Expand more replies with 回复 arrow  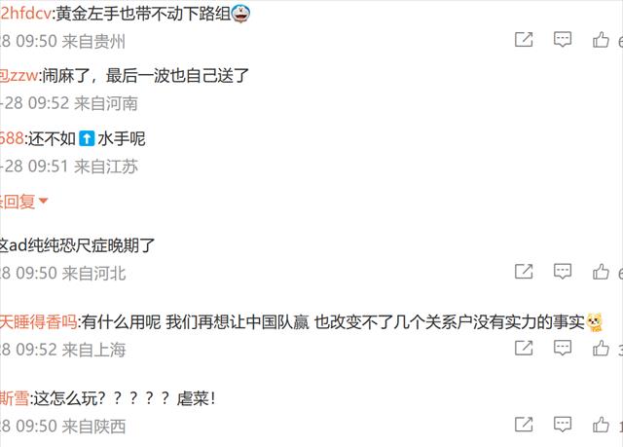[23, 202]
